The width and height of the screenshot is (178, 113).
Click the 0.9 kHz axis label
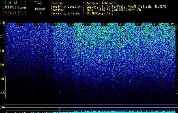(2, 65)
